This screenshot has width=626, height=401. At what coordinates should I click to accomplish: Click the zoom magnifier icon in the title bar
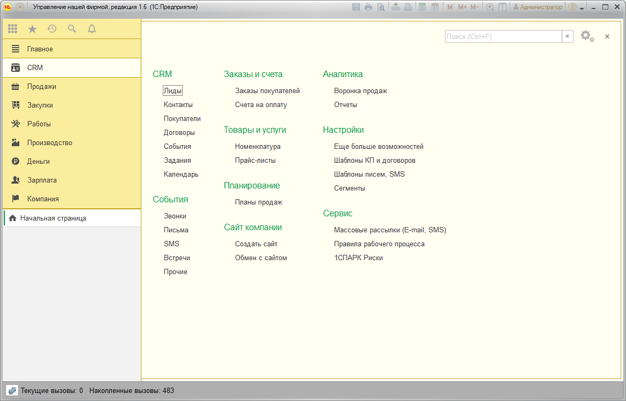point(490,7)
